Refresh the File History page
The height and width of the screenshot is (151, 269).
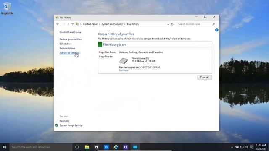172,24
